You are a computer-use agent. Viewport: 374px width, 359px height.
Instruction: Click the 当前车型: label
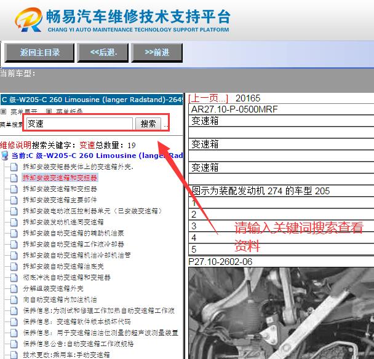click(18, 73)
